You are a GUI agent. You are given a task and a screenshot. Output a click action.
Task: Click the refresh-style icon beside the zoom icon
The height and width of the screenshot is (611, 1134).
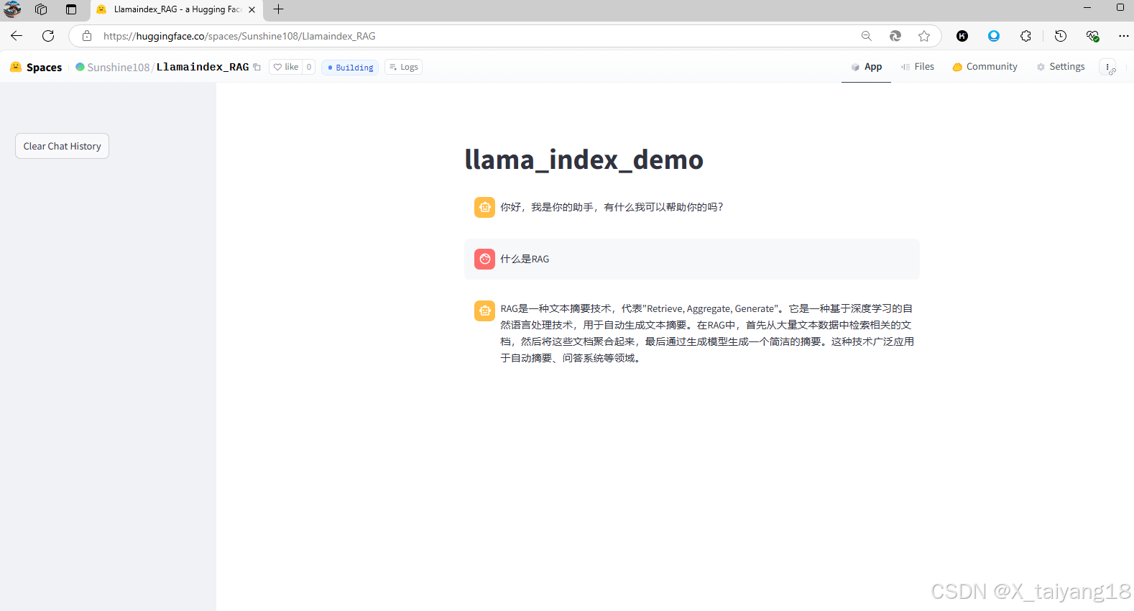(x=895, y=36)
